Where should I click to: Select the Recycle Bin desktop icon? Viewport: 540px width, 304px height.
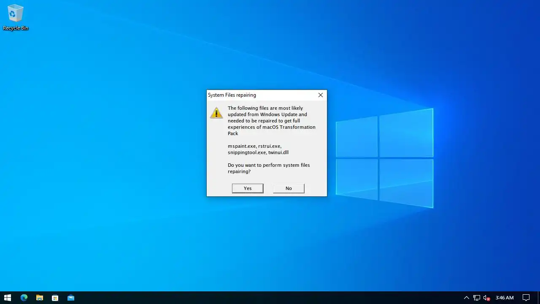16,17
